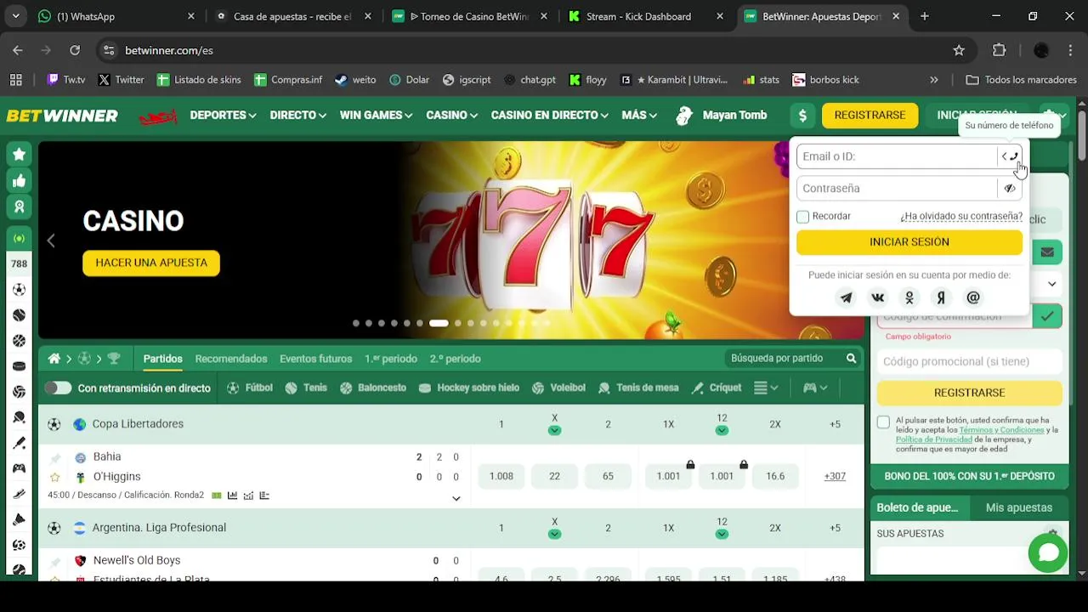
Task: Log in via Yandex icon
Action: click(x=941, y=297)
